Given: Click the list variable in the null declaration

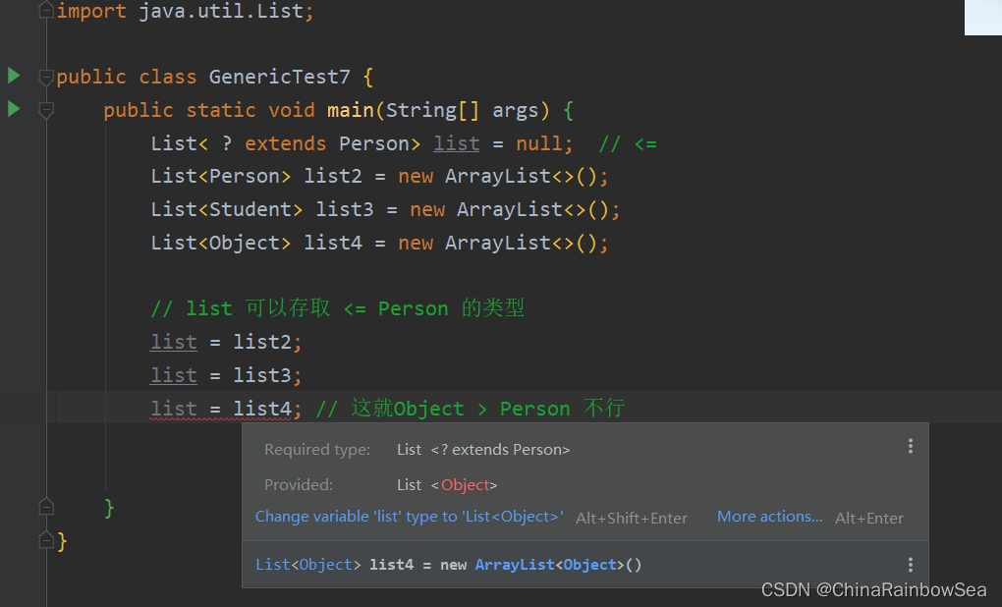Looking at the screenshot, I should 456,143.
